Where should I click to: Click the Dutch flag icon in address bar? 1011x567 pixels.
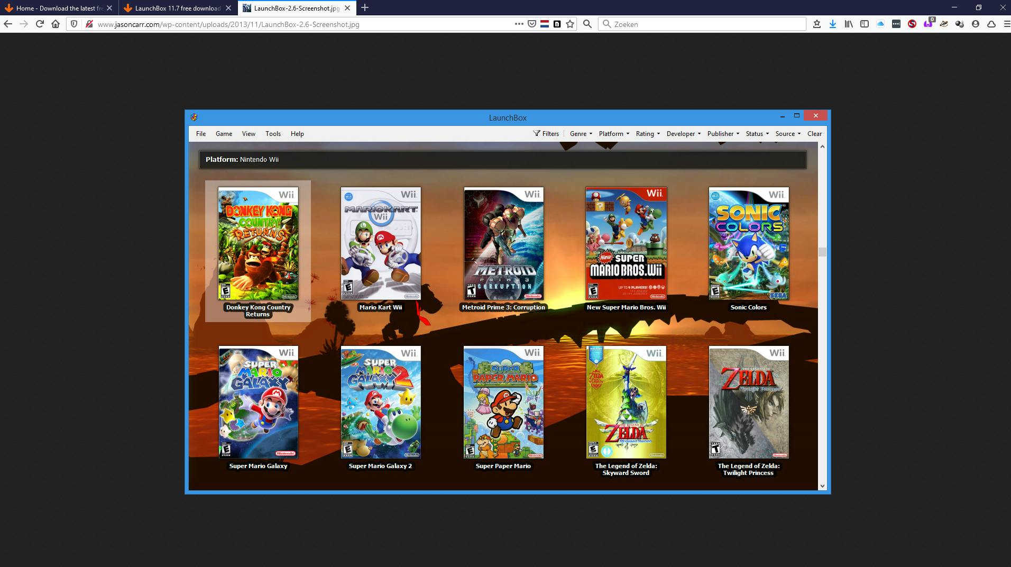coord(545,24)
